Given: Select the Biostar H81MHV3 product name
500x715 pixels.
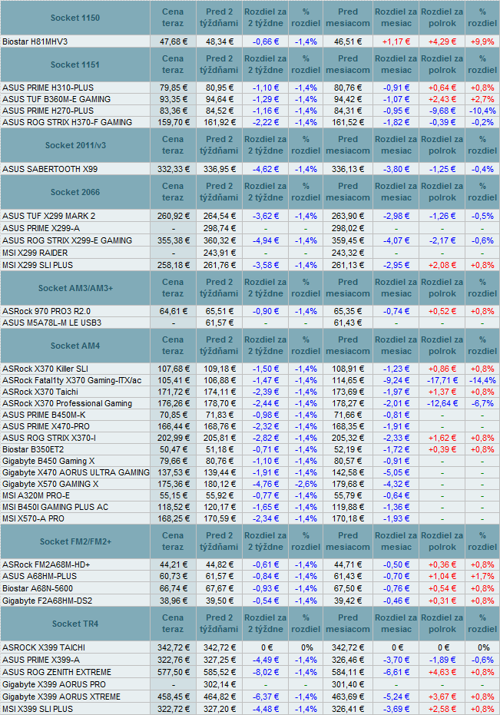Looking at the screenshot, I should click(35, 41).
